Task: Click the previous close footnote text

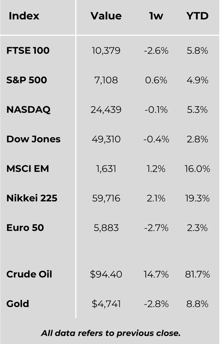Action: click(111, 333)
